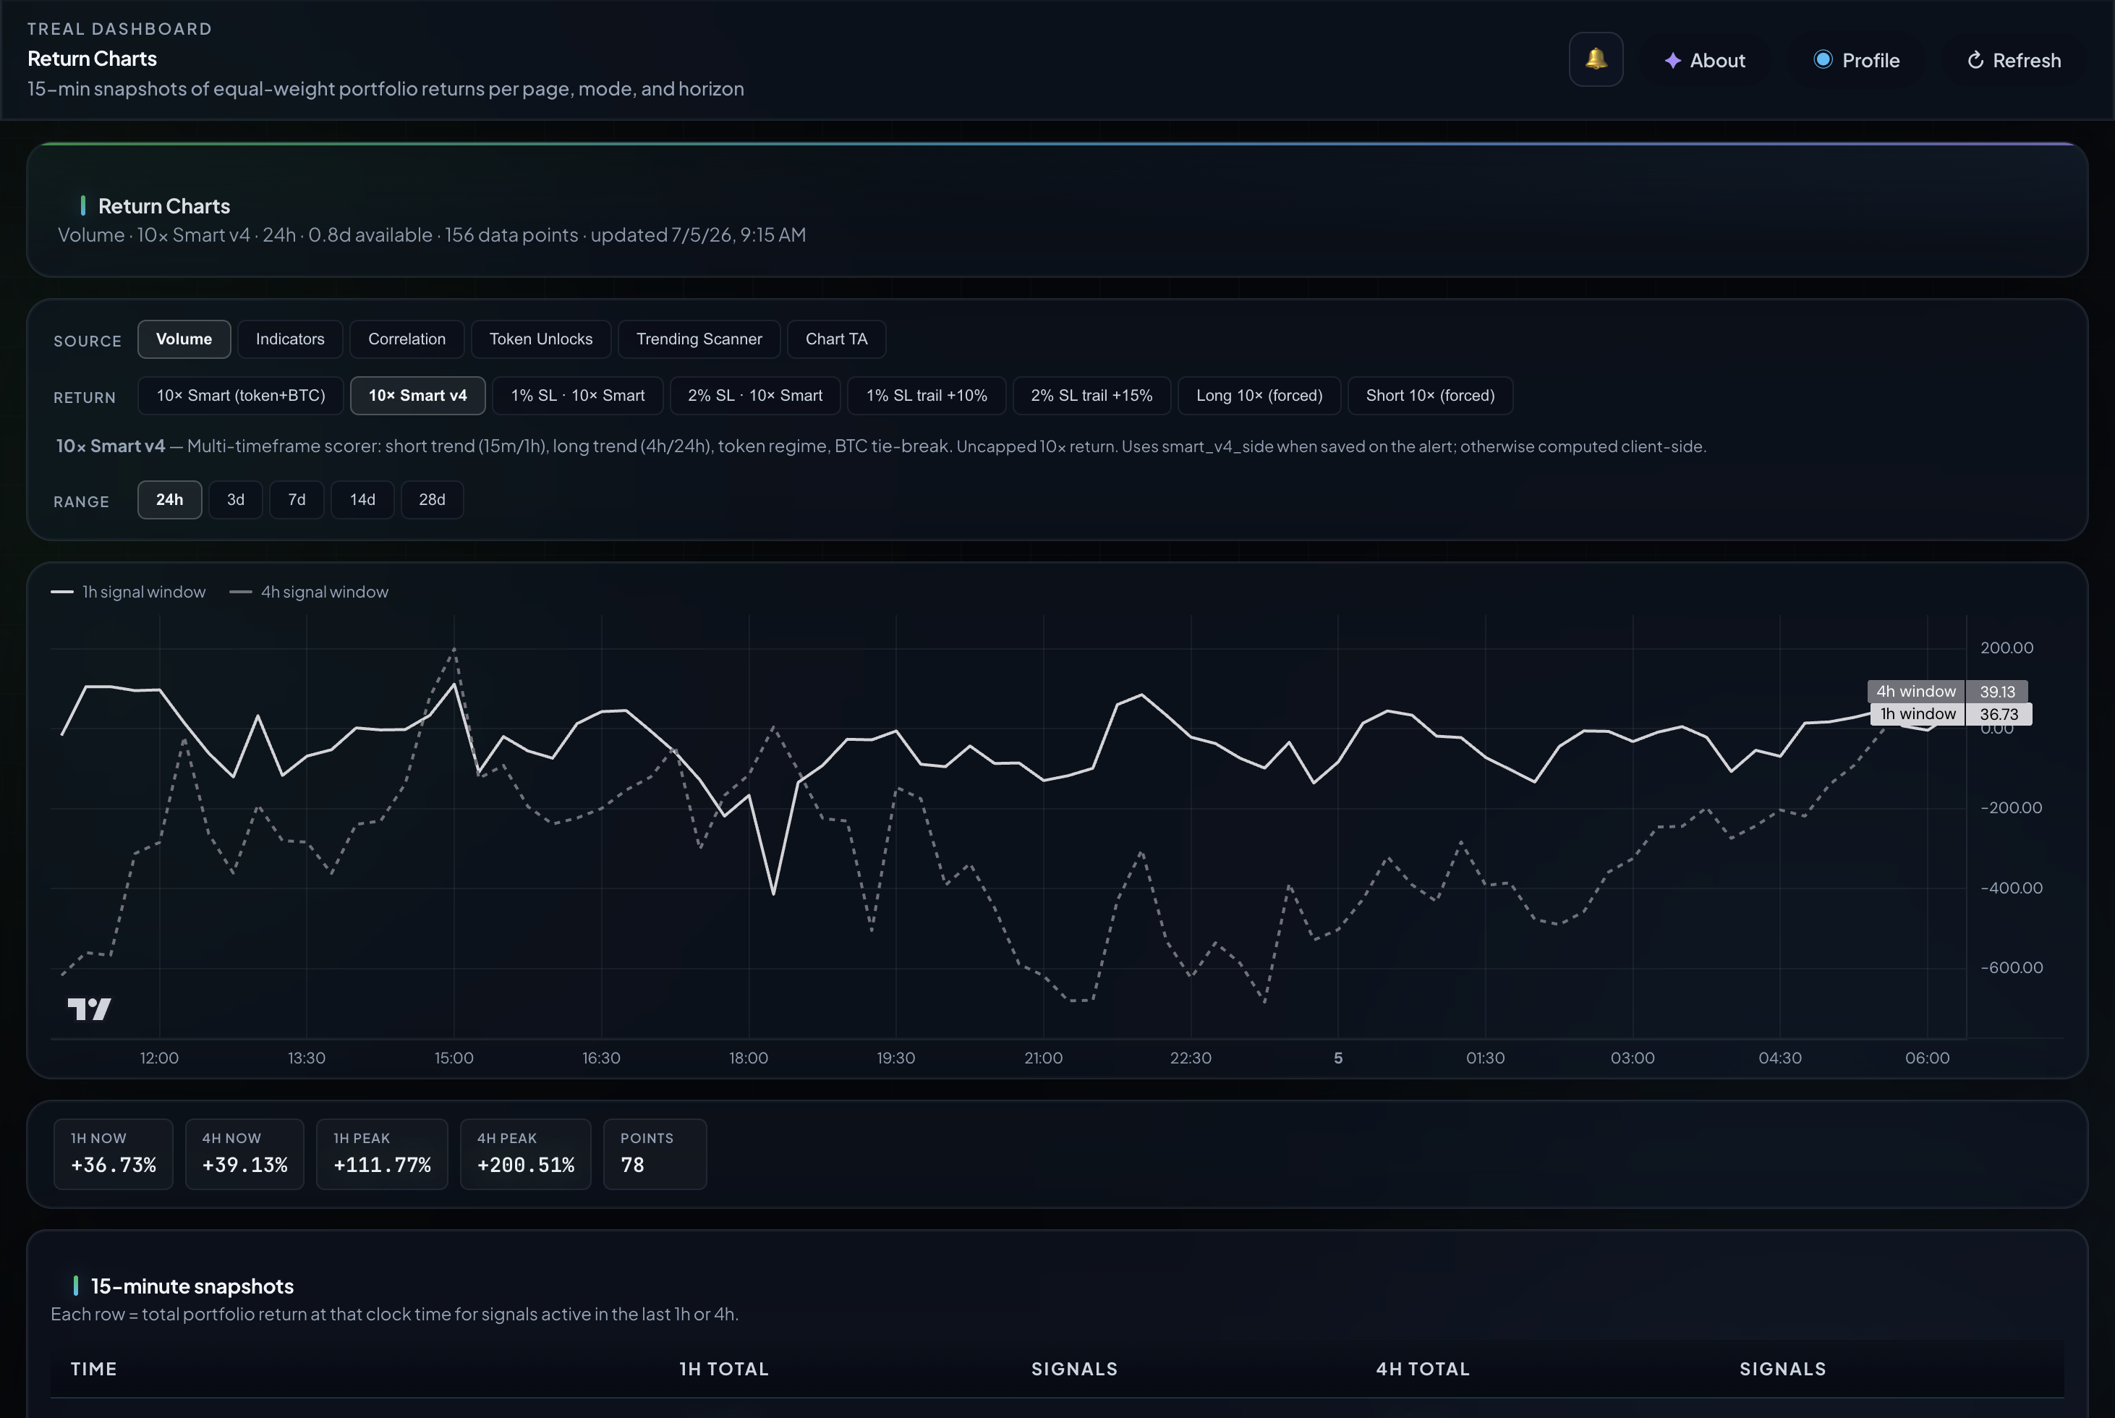Click the 200.00 price axis label
Viewport: 2115px width, 1418px height.
[x=2007, y=648]
